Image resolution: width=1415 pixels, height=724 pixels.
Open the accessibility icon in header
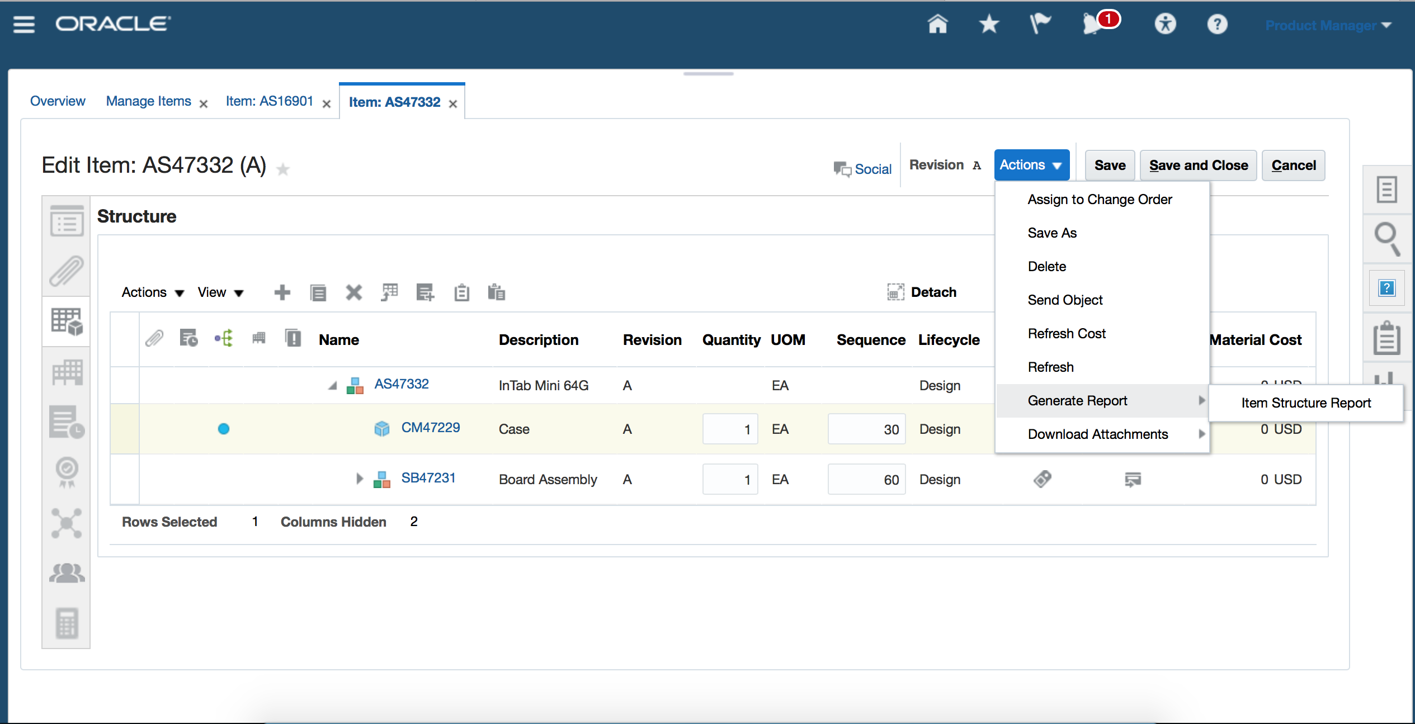(1165, 24)
